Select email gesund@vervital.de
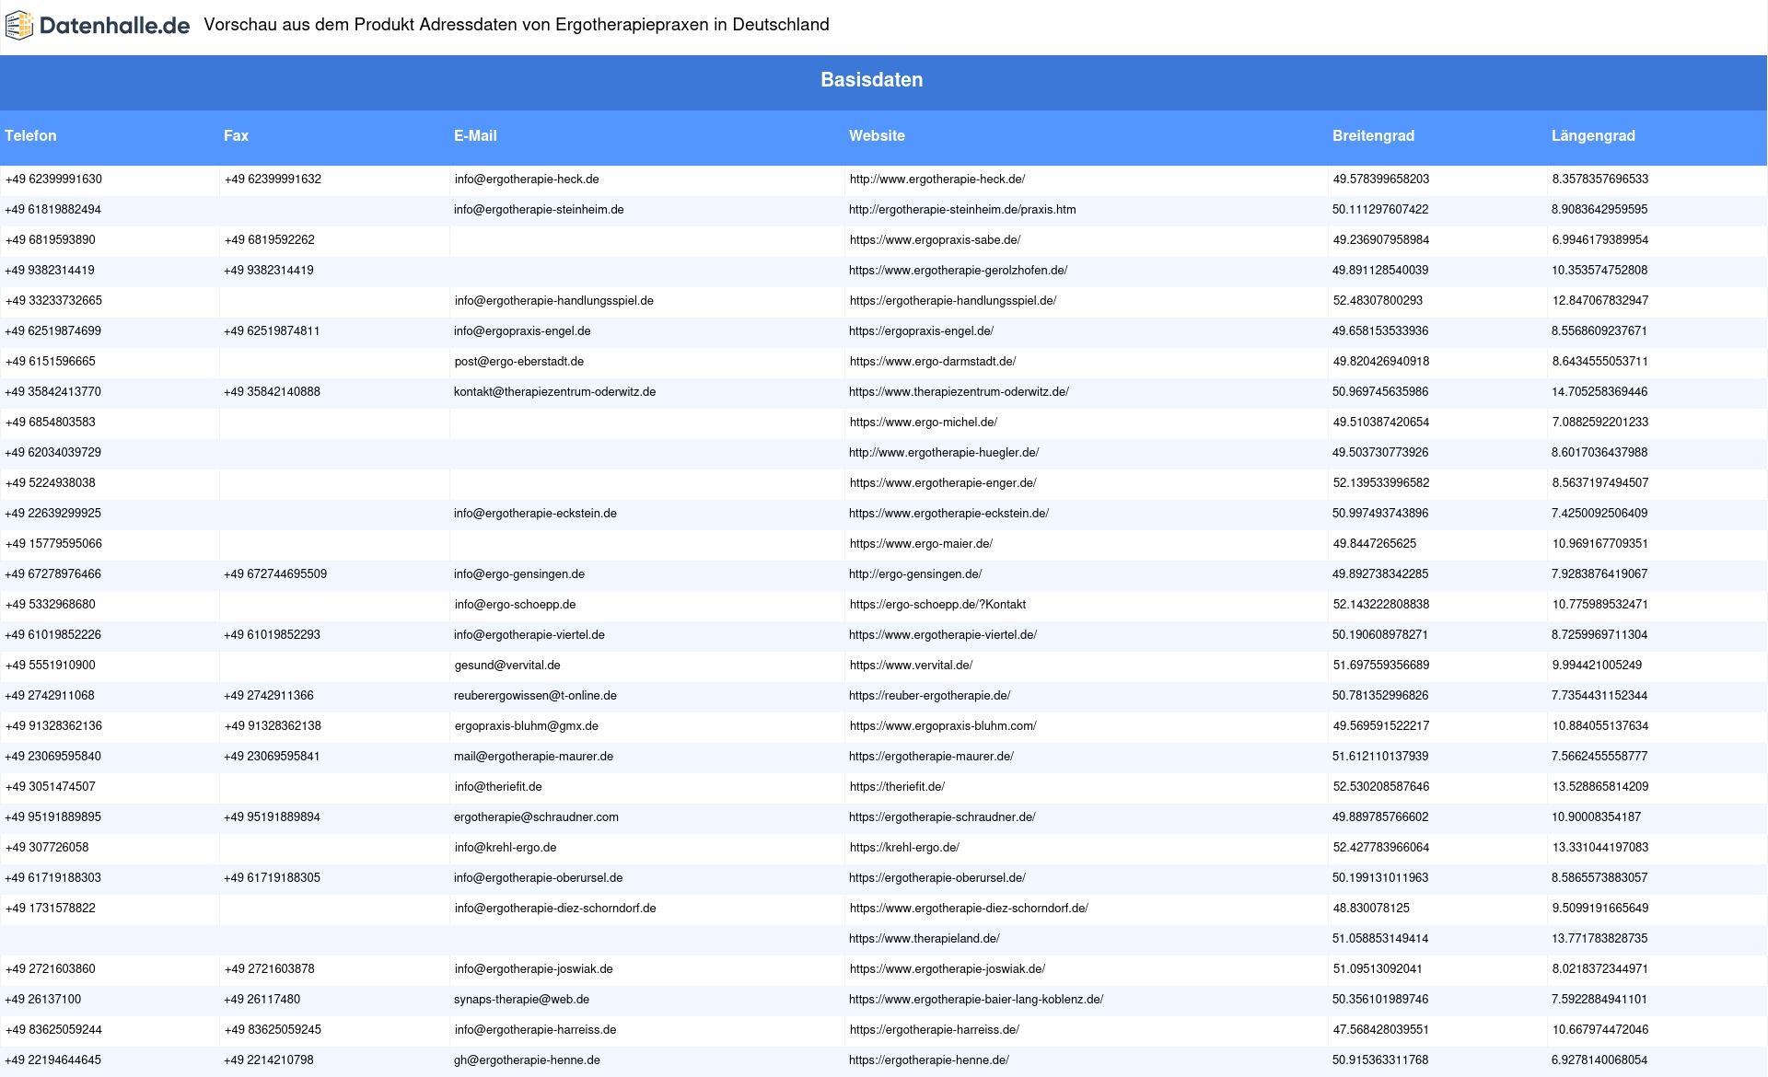The image size is (1768, 1077). point(507,666)
